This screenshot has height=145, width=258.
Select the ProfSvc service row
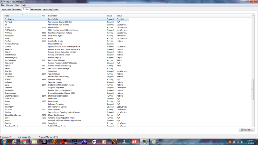pos(66,41)
